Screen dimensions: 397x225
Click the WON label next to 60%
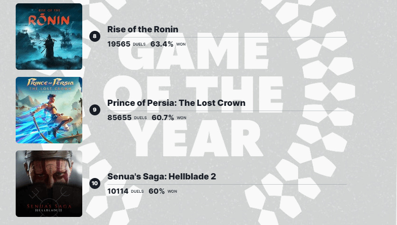172,191
